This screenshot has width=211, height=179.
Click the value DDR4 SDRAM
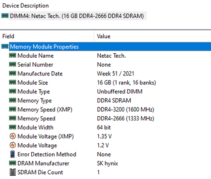point(114,101)
